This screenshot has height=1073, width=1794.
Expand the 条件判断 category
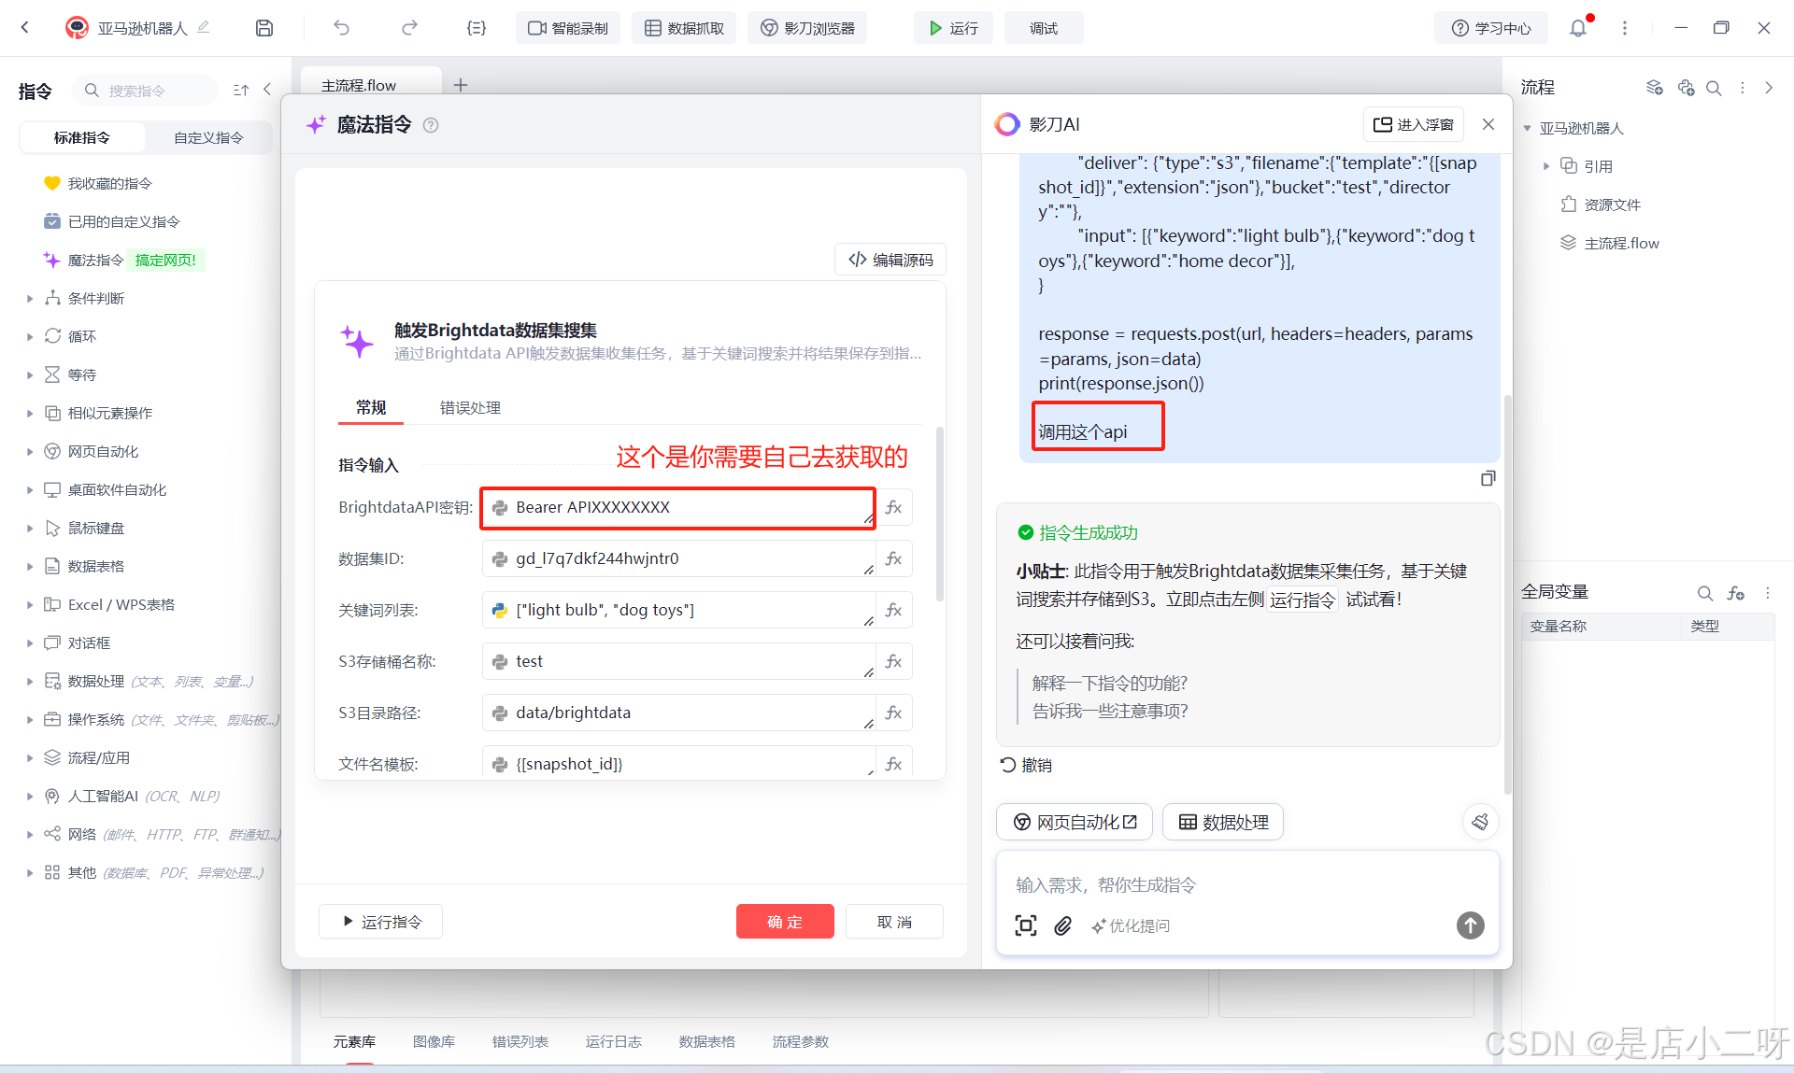30,299
